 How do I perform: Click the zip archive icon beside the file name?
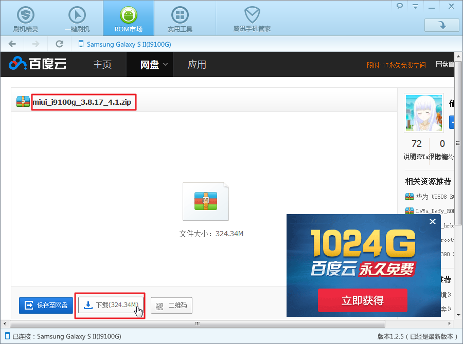[23, 101]
